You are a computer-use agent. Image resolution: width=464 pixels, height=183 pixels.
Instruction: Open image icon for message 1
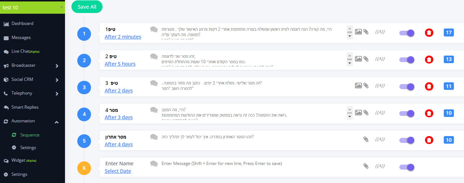[358, 32]
